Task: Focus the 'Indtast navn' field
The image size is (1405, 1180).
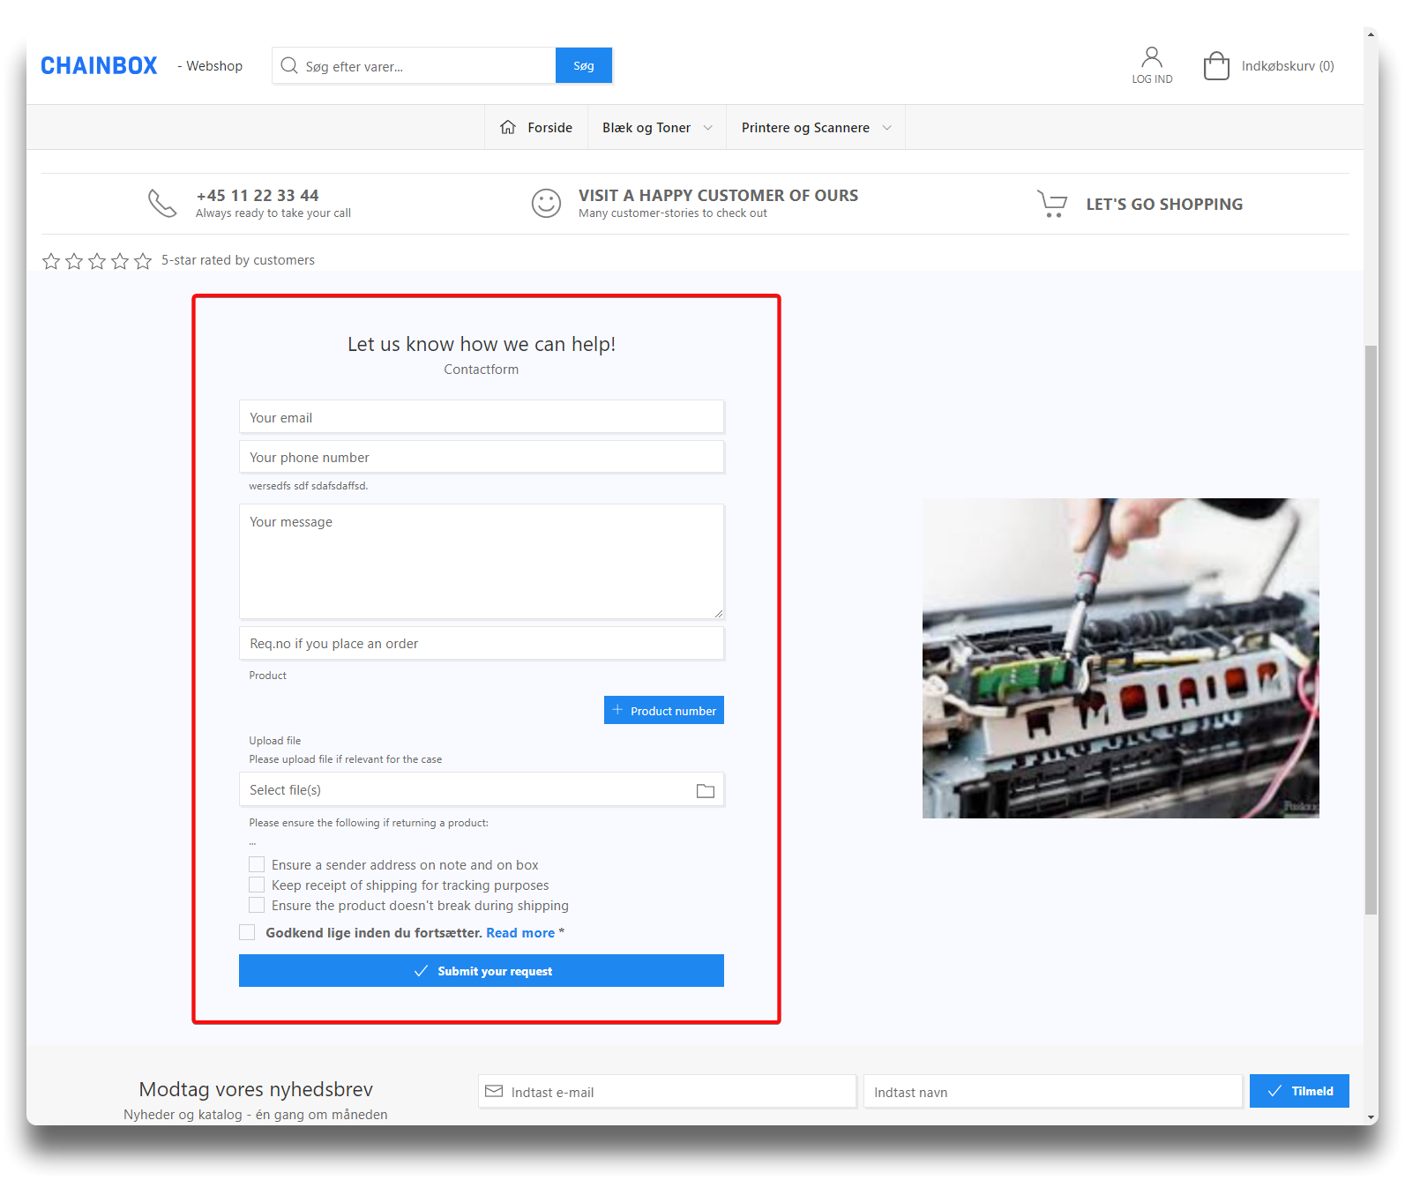Action: pyautogui.click(x=1053, y=1091)
